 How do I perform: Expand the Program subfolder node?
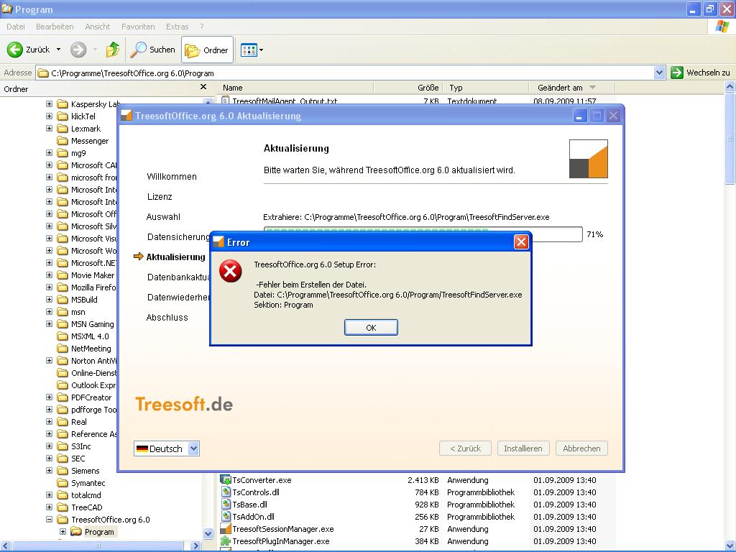point(63,532)
